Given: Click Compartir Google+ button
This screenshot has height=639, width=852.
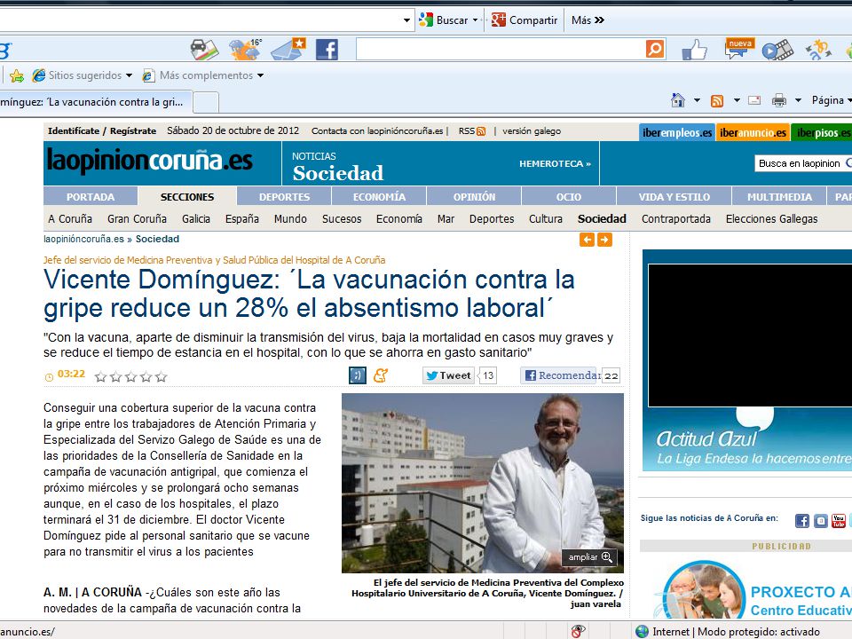Looking at the screenshot, I should tap(525, 20).
